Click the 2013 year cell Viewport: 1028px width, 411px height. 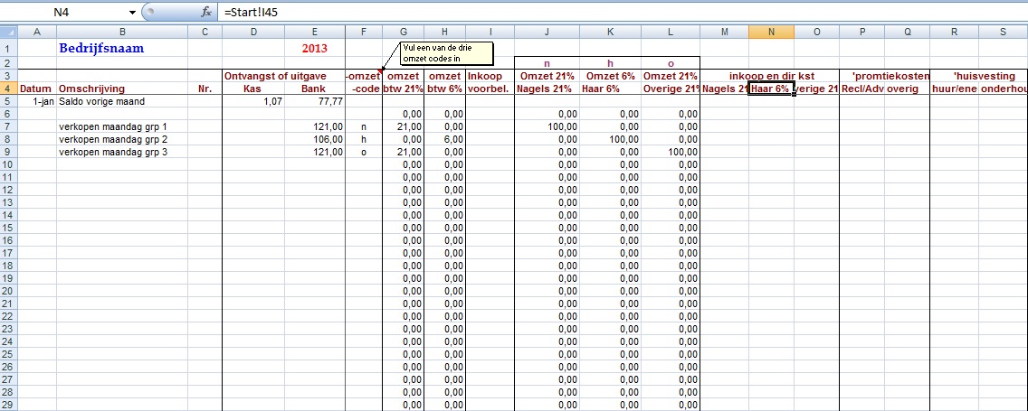313,48
